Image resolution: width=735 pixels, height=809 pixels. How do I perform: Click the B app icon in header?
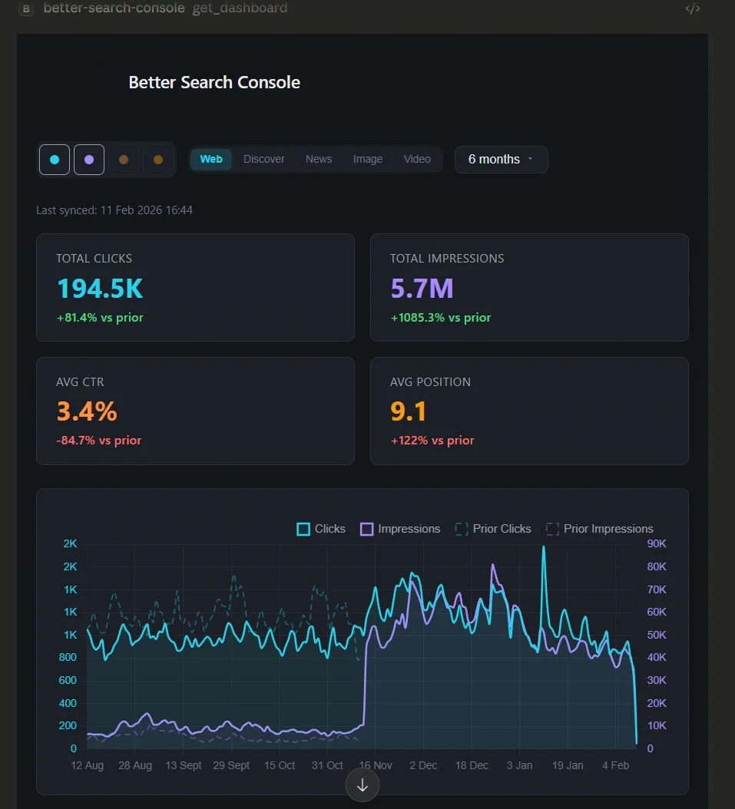tap(26, 8)
